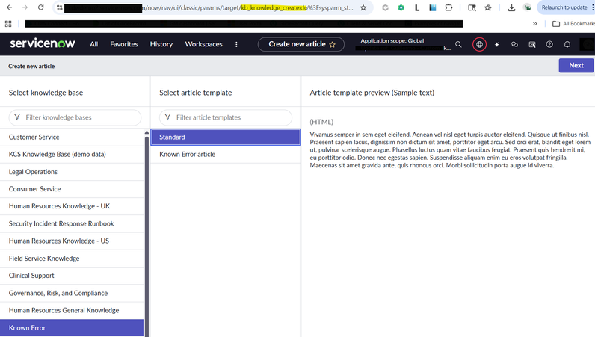Viewport: 595px width, 337px height.
Task: Open the site information icon in the address bar
Action: [60, 7]
